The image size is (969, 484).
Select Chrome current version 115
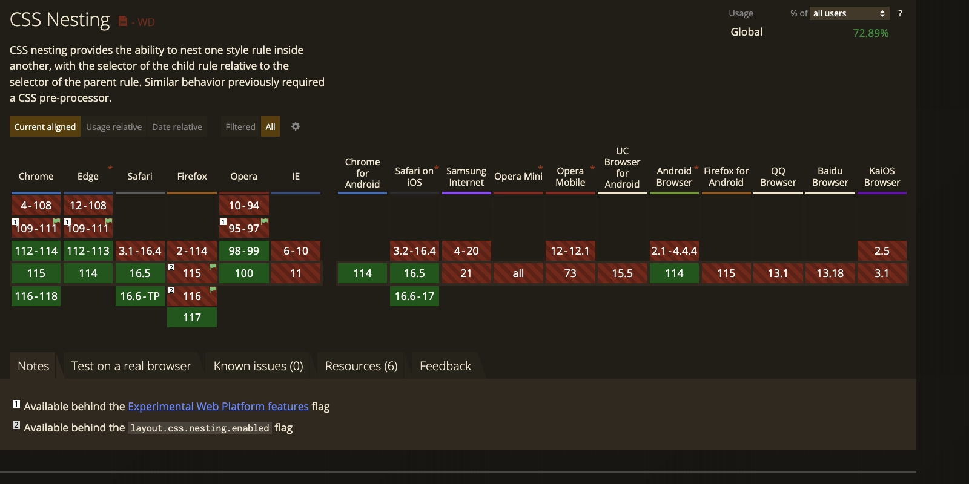[x=36, y=273]
